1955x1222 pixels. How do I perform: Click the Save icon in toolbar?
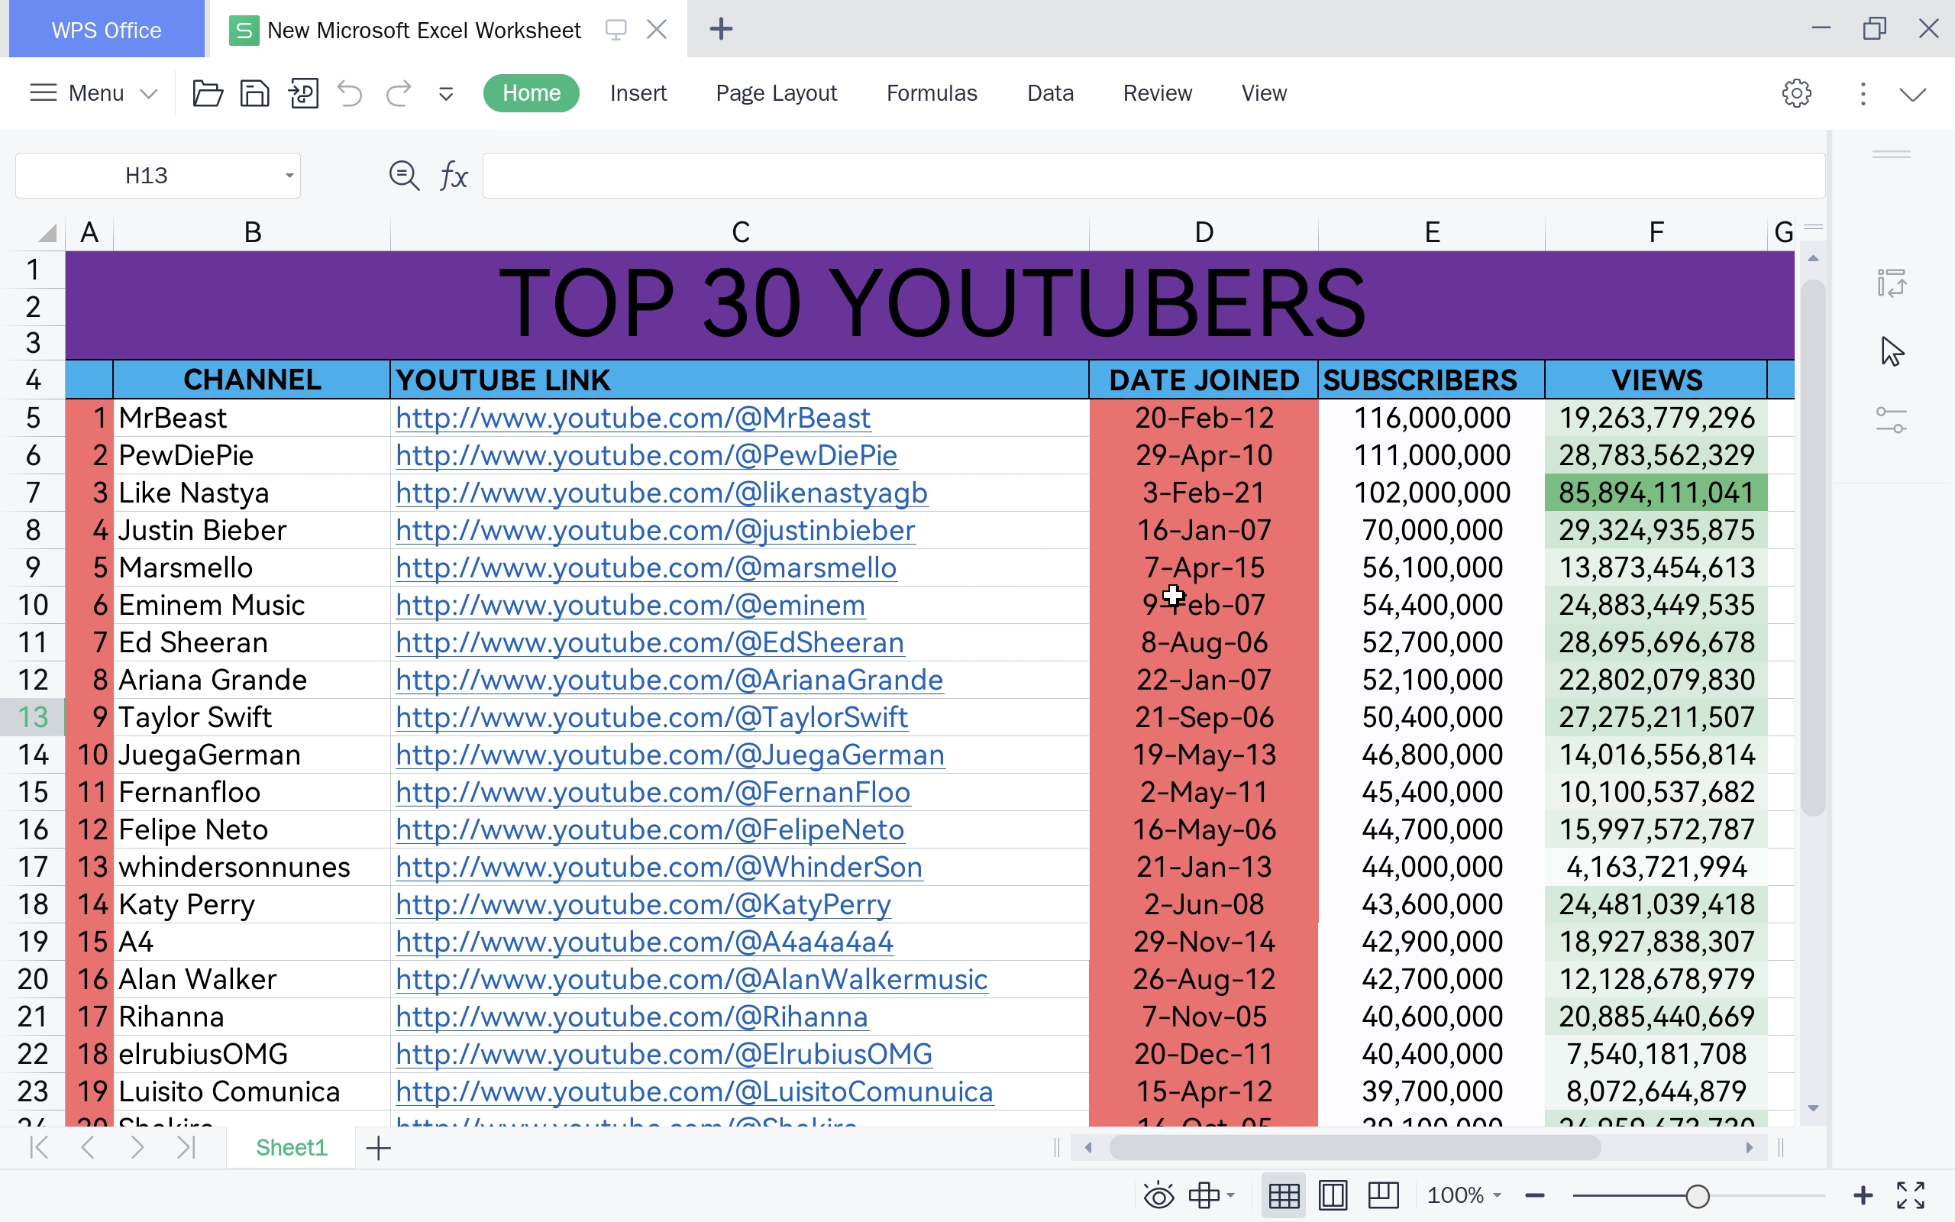254,93
